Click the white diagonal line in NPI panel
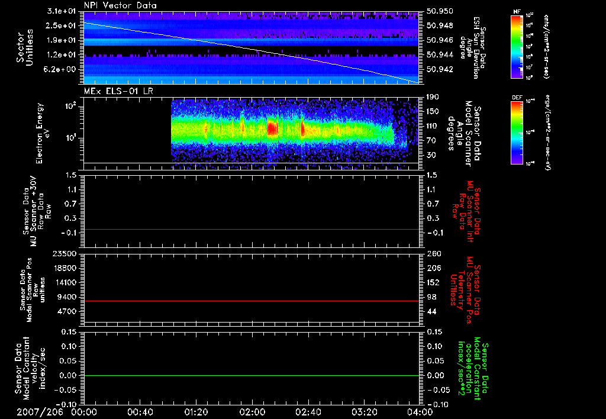 tap(251, 49)
